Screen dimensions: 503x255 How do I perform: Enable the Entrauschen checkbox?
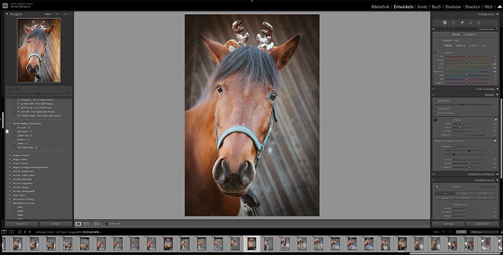point(435,101)
